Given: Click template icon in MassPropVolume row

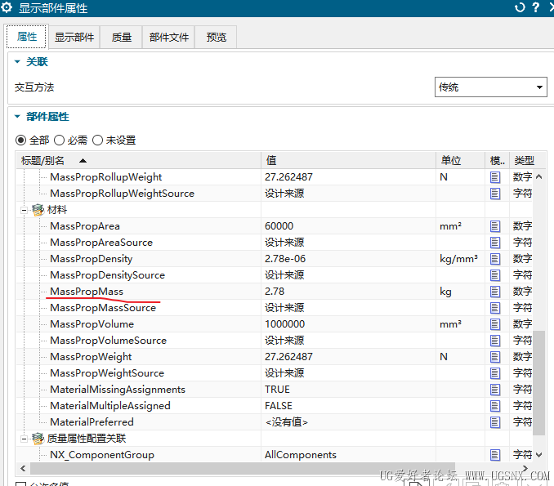Looking at the screenshot, I should pos(495,324).
